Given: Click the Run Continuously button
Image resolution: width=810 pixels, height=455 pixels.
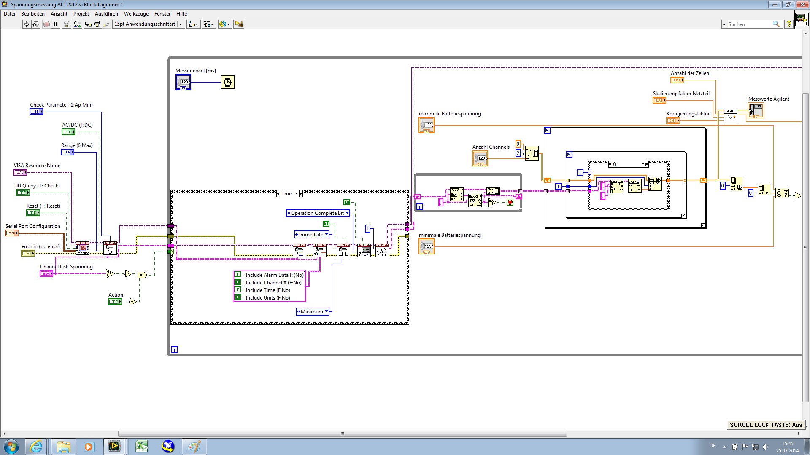Looking at the screenshot, I should click(36, 24).
